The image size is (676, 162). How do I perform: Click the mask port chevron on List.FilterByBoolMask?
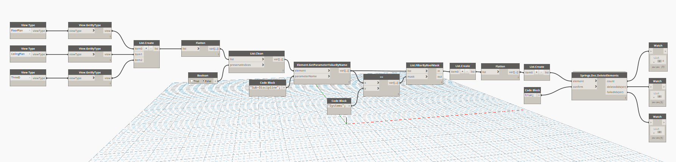click(x=426, y=76)
